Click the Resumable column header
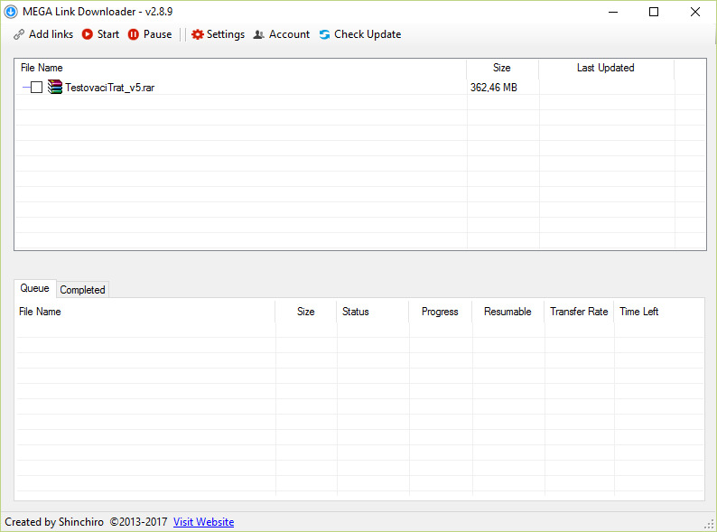This screenshot has width=717, height=532. (507, 312)
